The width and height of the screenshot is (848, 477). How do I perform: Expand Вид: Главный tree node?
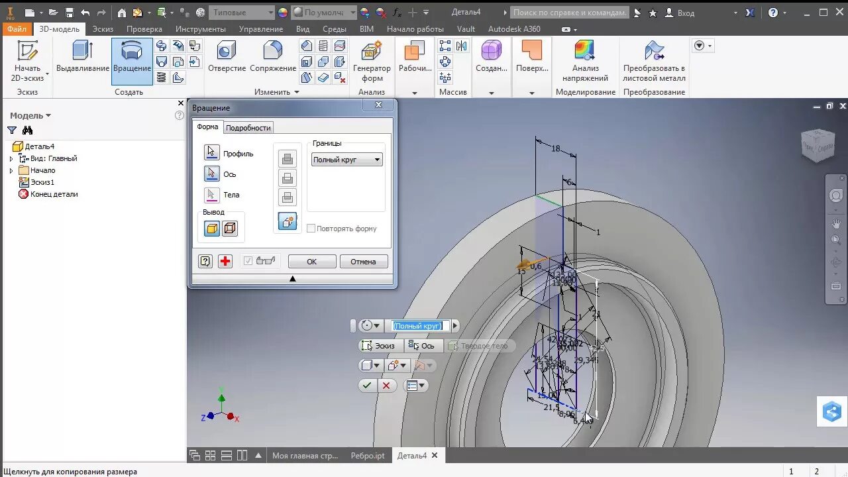coord(11,159)
